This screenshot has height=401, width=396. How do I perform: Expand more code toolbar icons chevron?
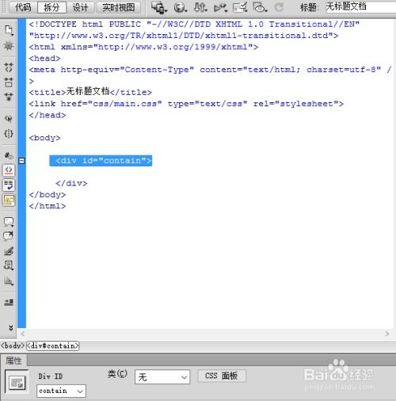pyautogui.click(x=10, y=328)
